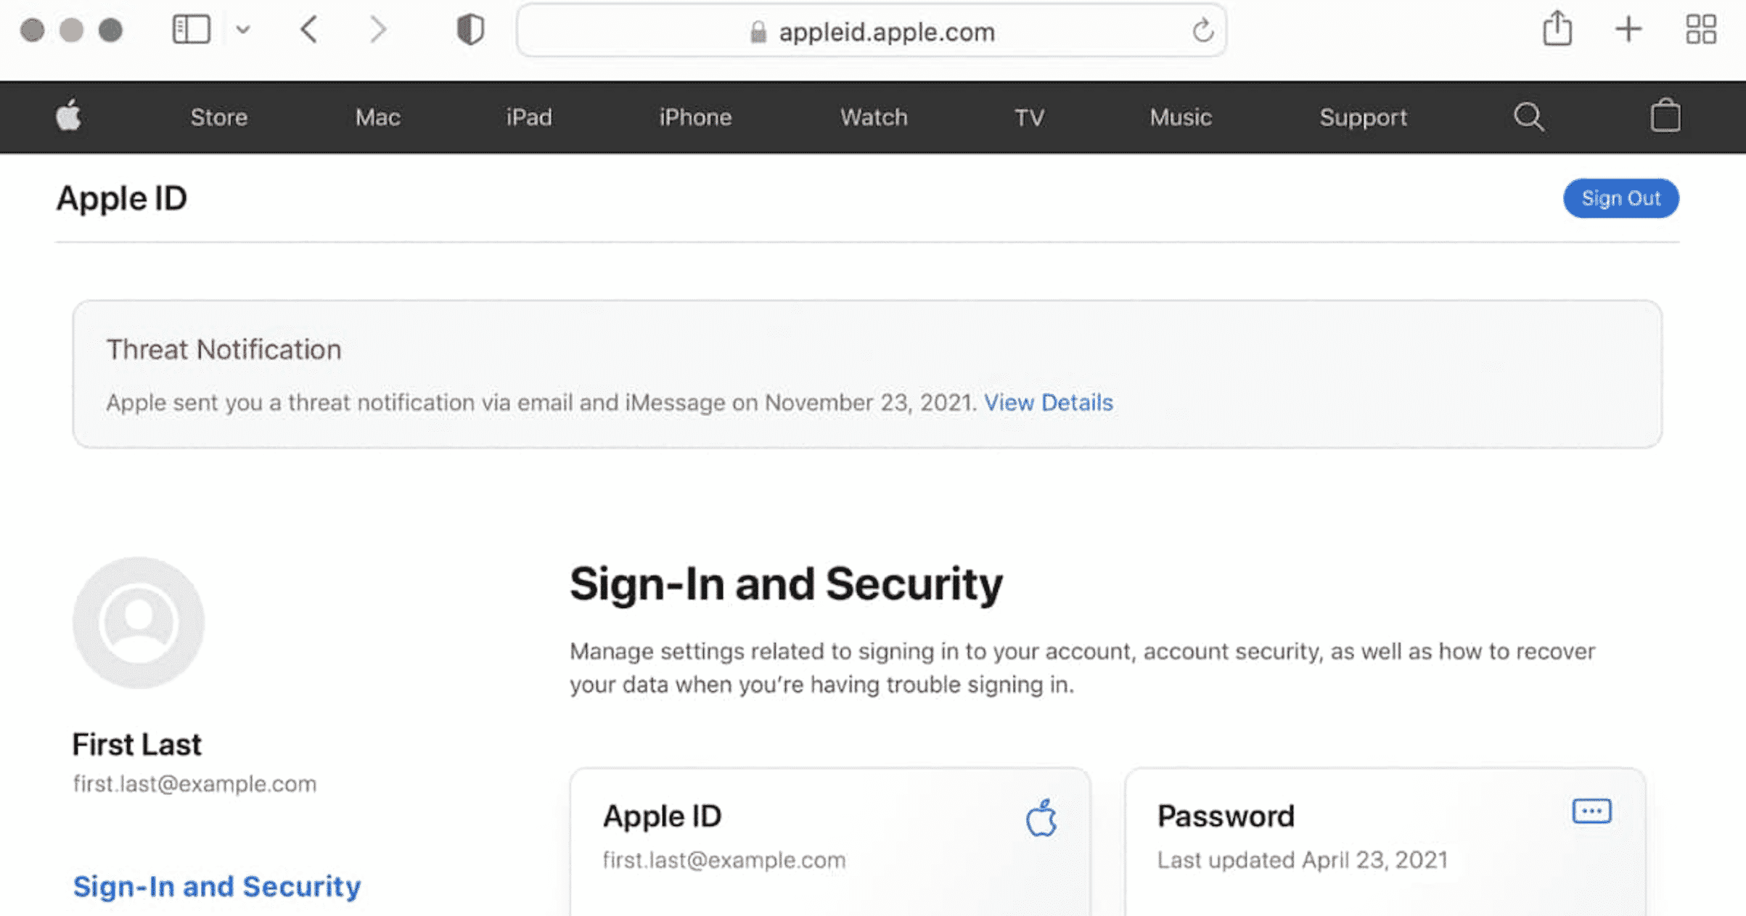Click the Privacy Report shield icon
The height and width of the screenshot is (916, 1746).
[x=470, y=30]
